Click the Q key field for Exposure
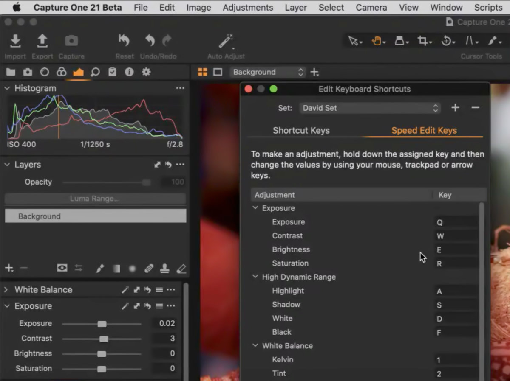510x381 pixels. click(x=456, y=222)
